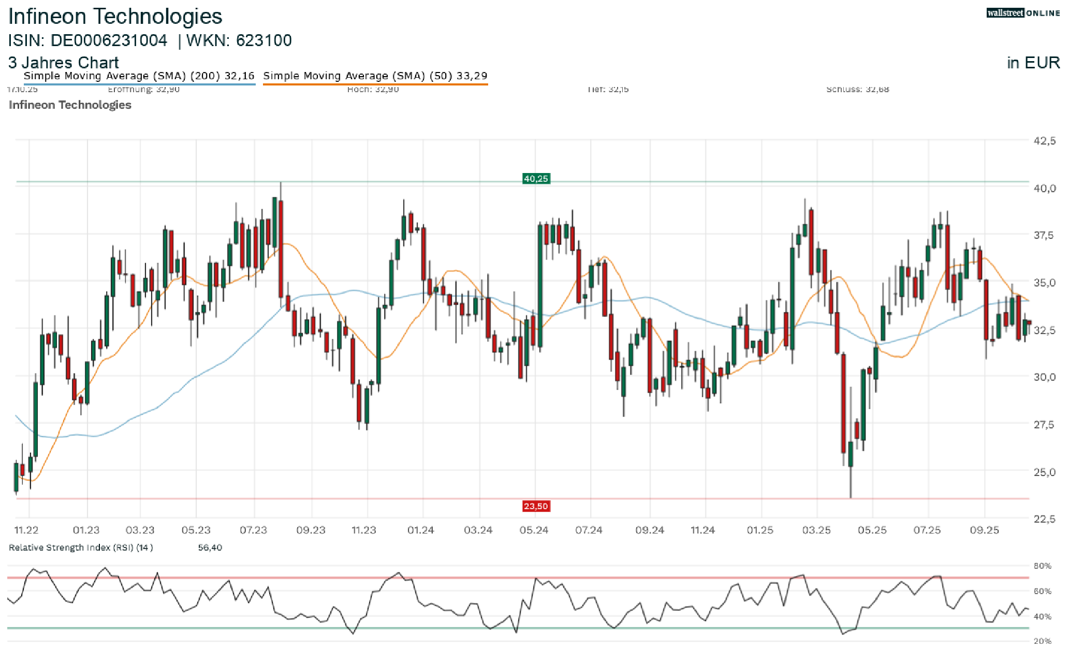The image size is (1069, 663).
Task: Click the 09.25 date axis label
Action: pos(984,530)
